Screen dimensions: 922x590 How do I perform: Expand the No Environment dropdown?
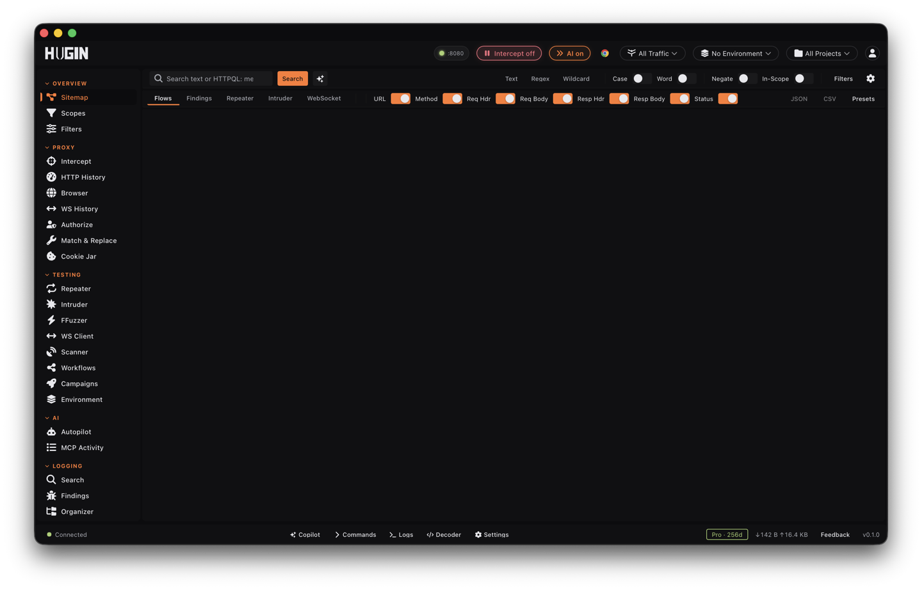tap(736, 53)
